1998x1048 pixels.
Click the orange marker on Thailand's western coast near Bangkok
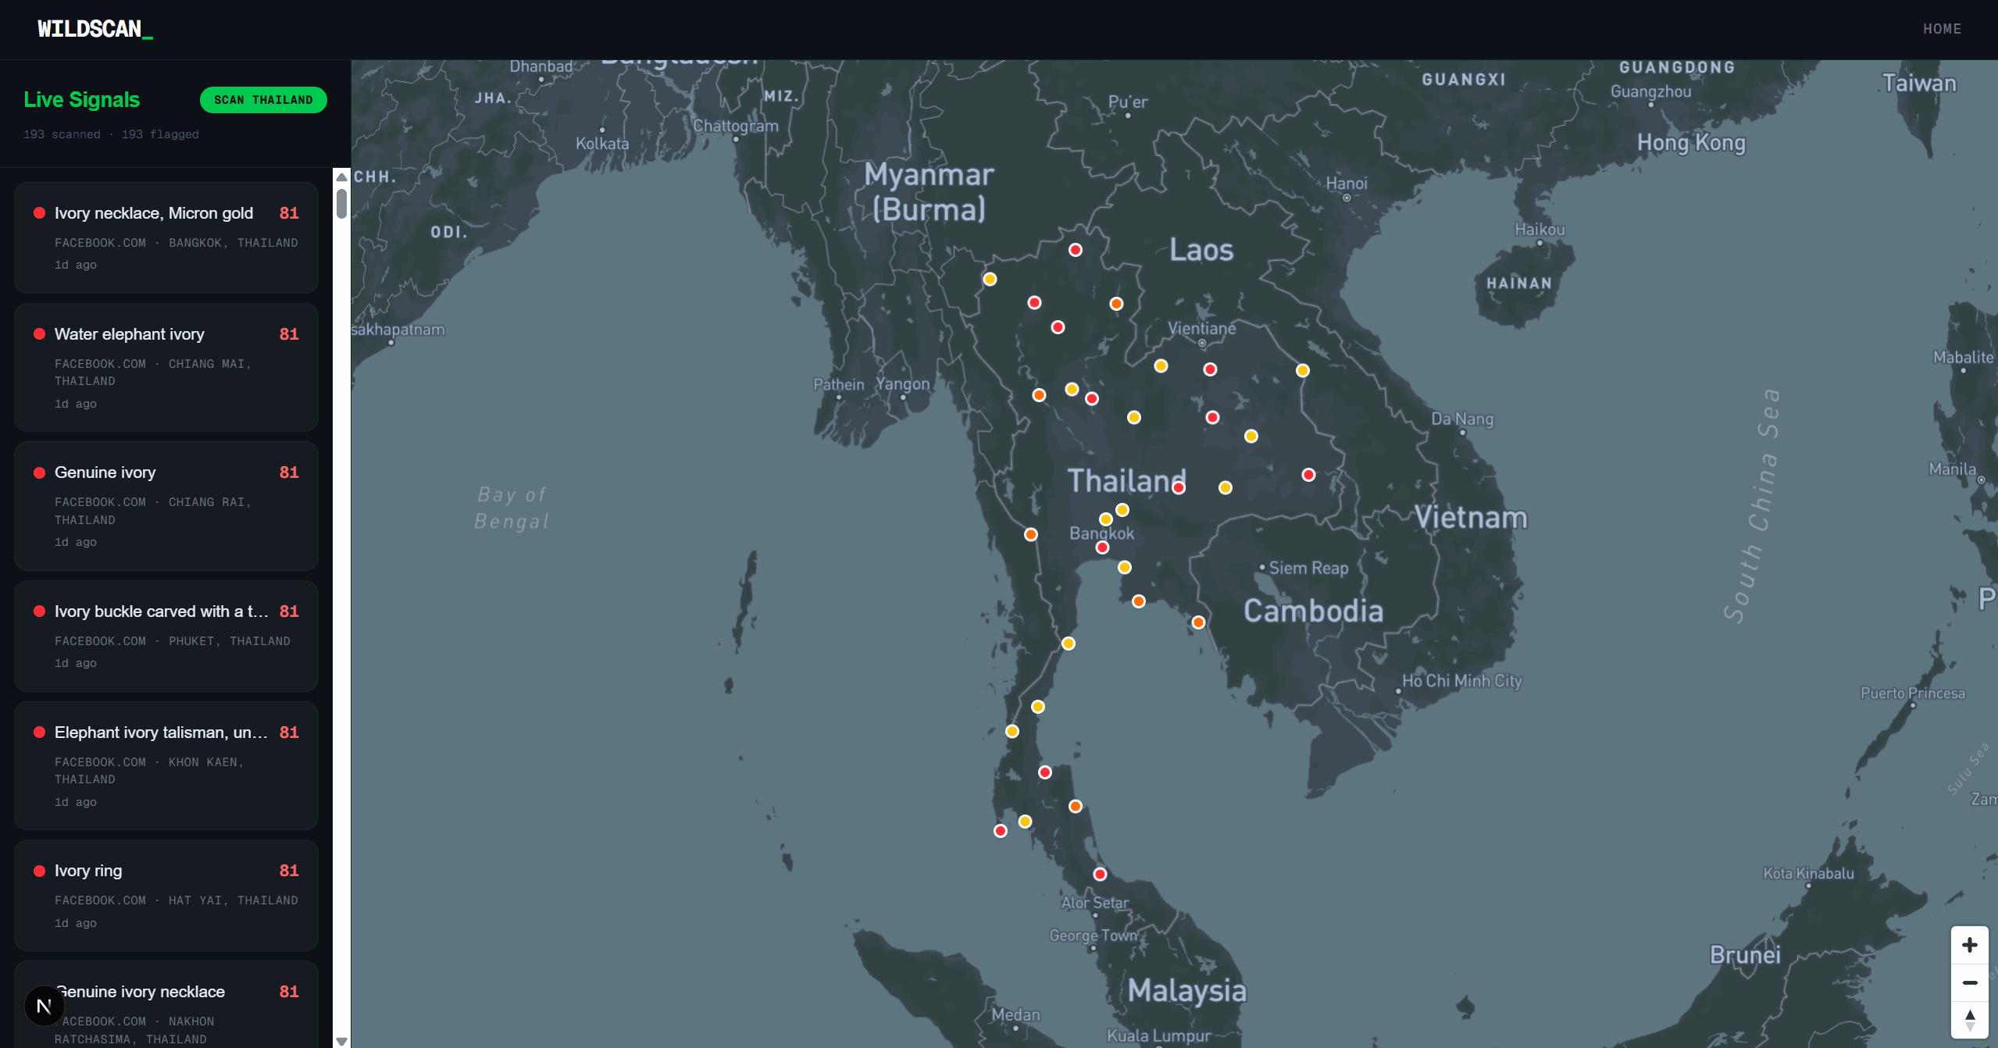(1031, 534)
